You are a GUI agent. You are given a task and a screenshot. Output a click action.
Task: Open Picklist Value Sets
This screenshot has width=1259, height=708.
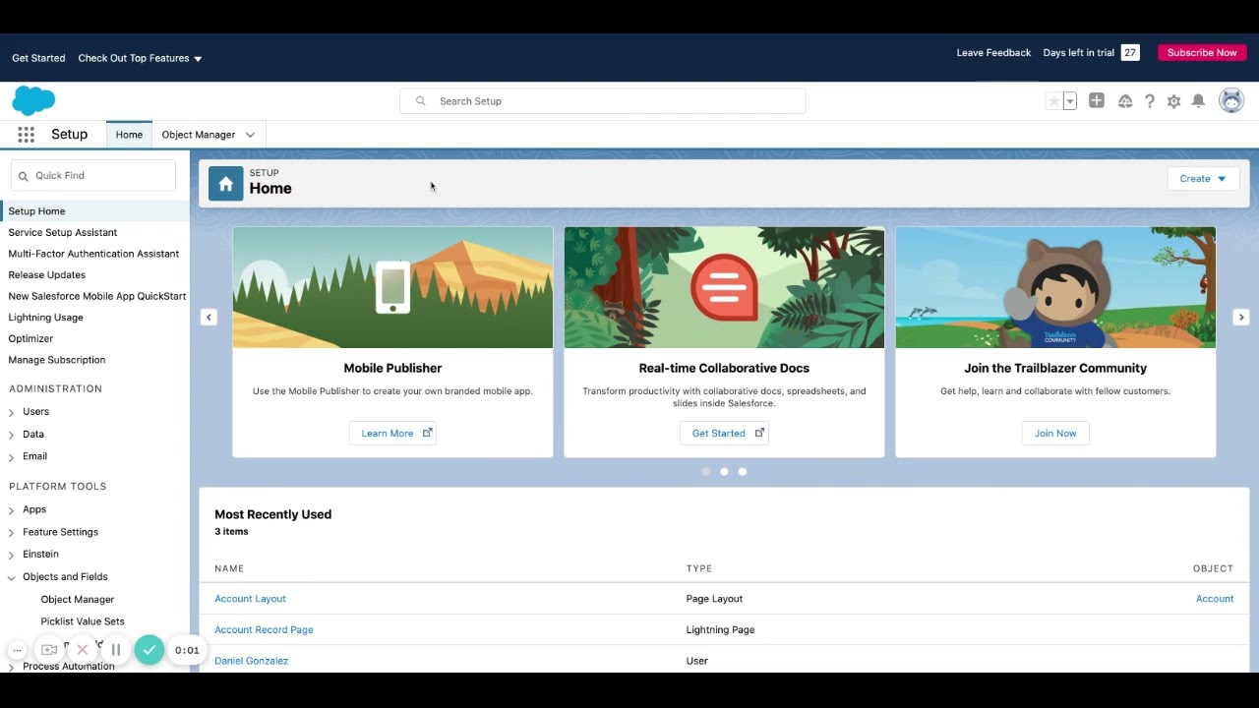[x=83, y=621]
